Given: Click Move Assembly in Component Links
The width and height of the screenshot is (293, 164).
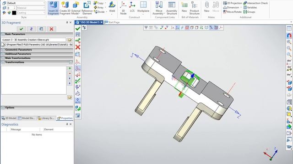Looking at the screenshot, I should coord(158,8).
